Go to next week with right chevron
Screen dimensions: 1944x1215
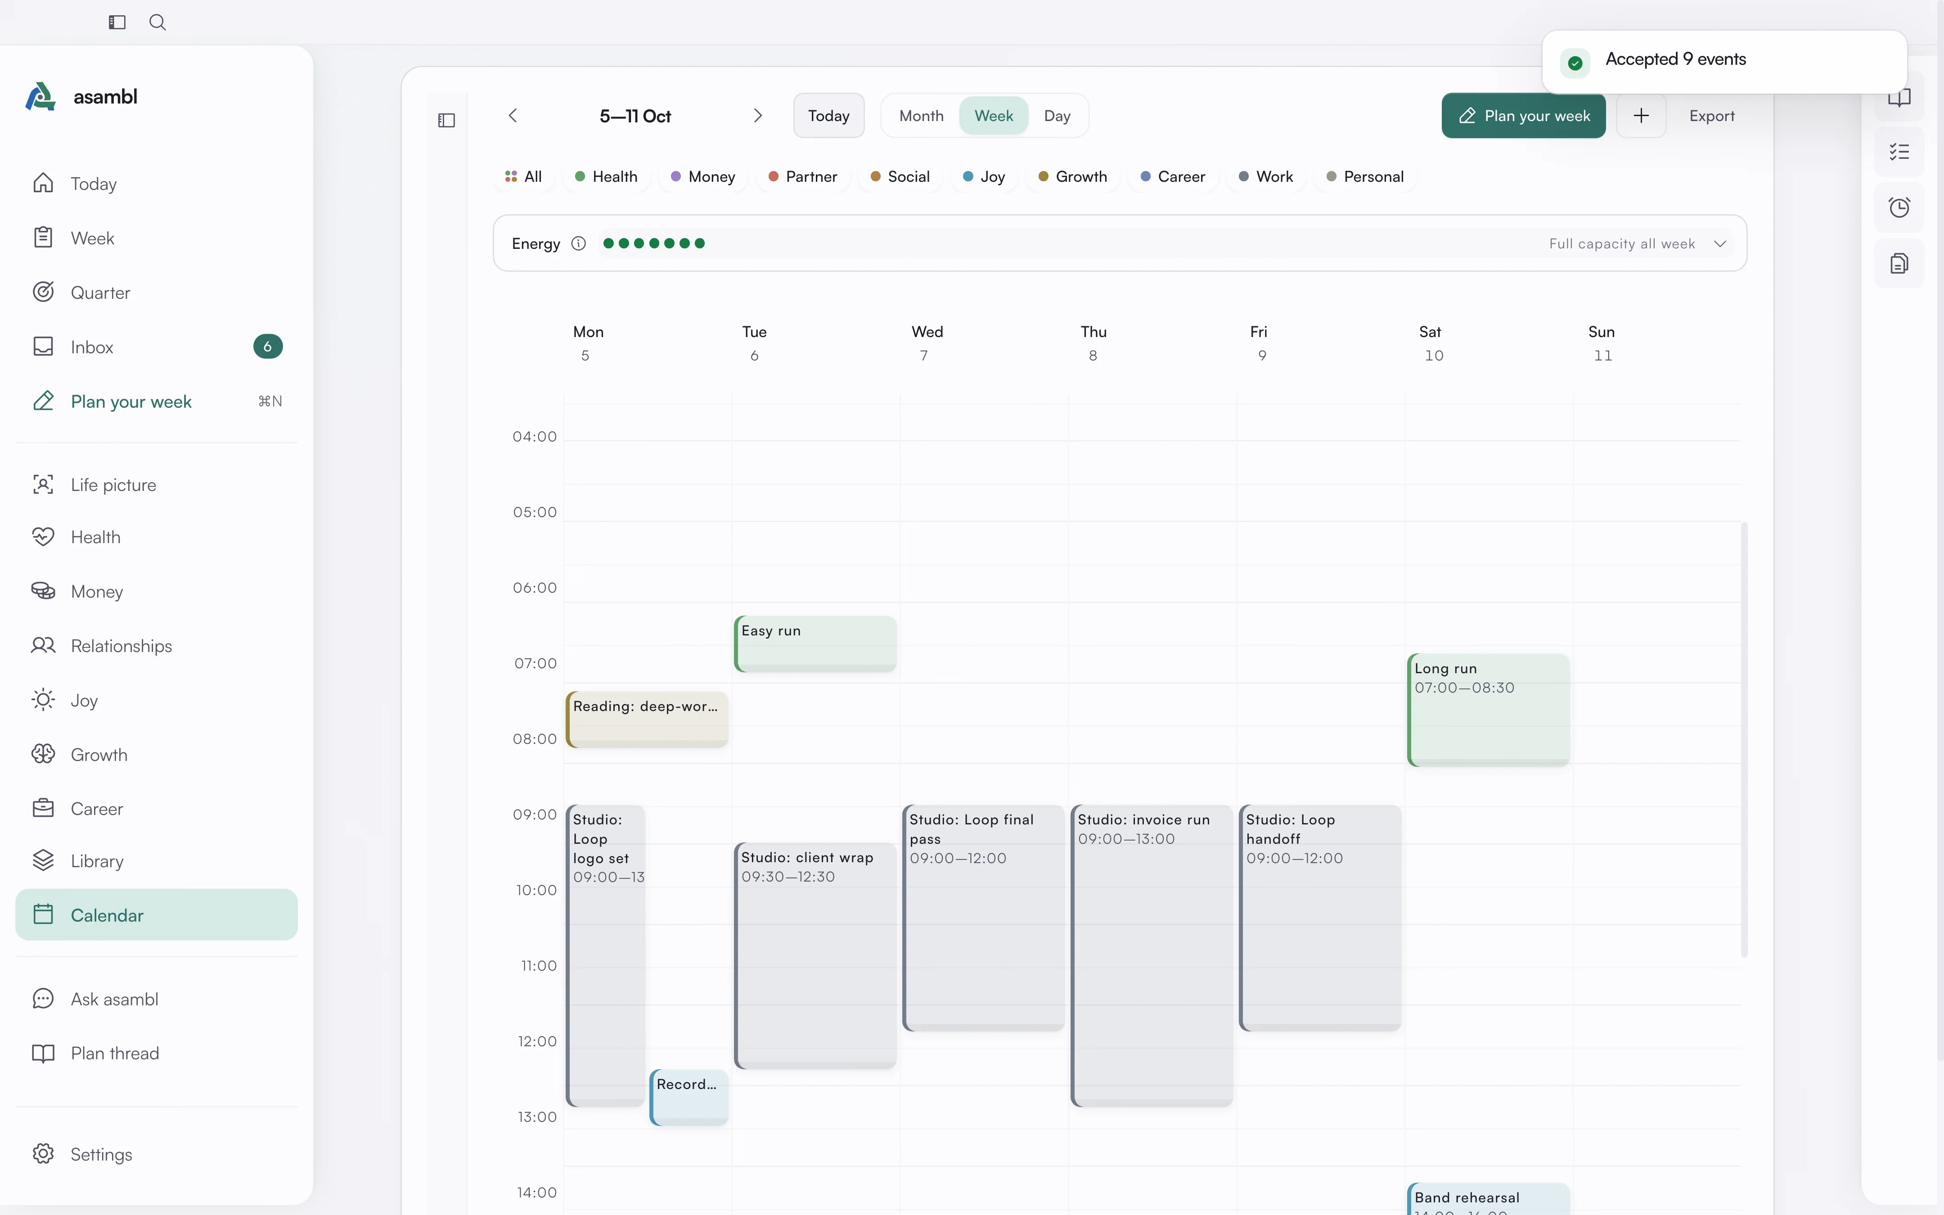(x=757, y=116)
